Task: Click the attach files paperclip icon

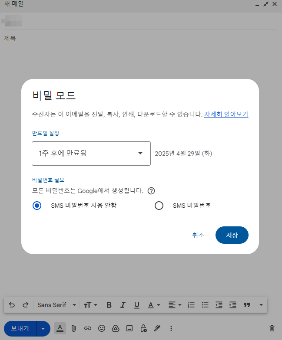Action: click(x=74, y=328)
